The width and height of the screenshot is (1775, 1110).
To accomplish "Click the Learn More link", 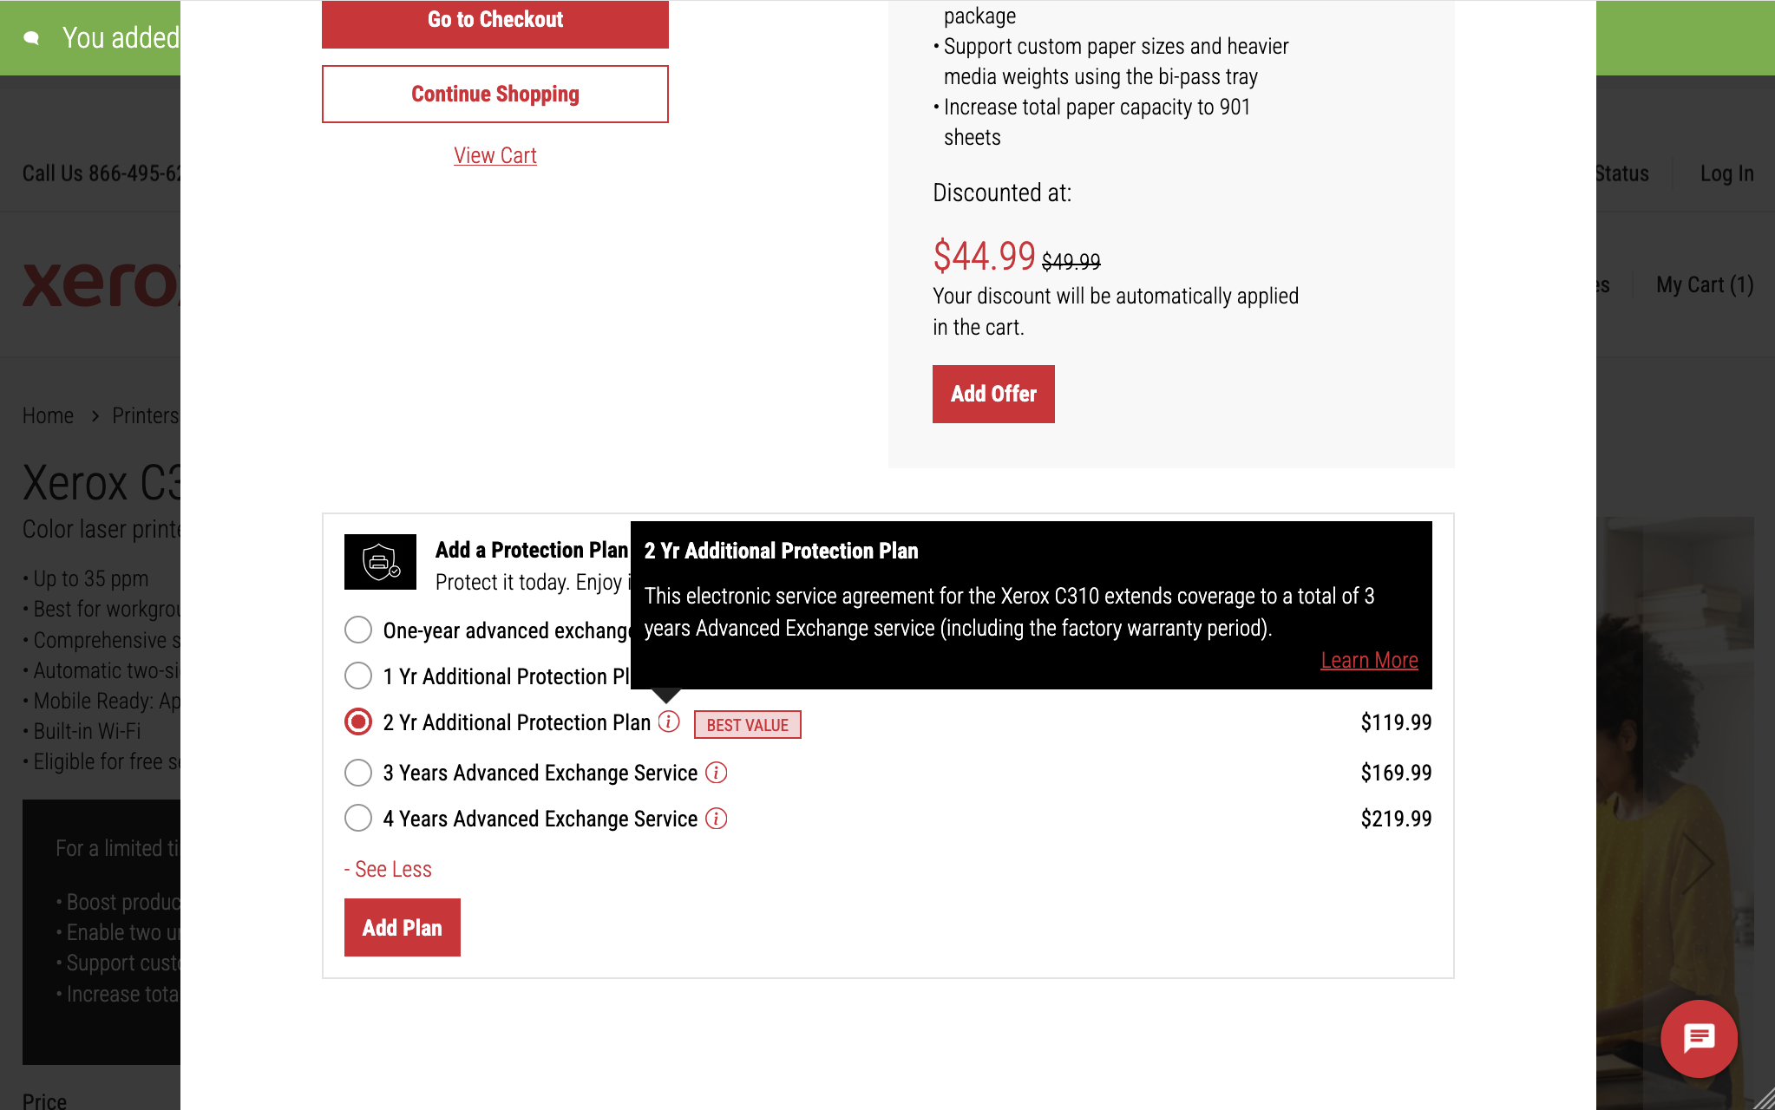I will click(1369, 660).
